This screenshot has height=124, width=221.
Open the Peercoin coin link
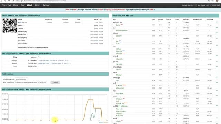point(119,109)
